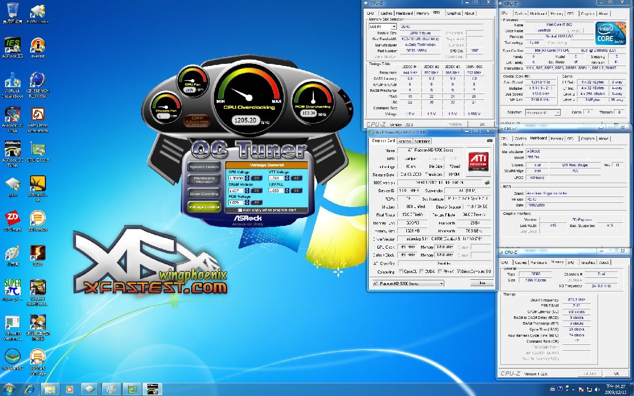Open the Recycle Bin desktop icon
Viewport: 634px width, 396px height.
pyautogui.click(x=12, y=13)
